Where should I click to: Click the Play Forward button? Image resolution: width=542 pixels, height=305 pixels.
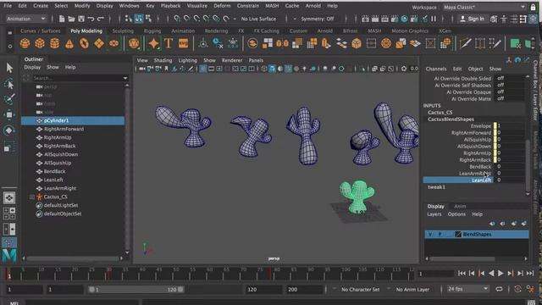pyautogui.click(x=501, y=274)
